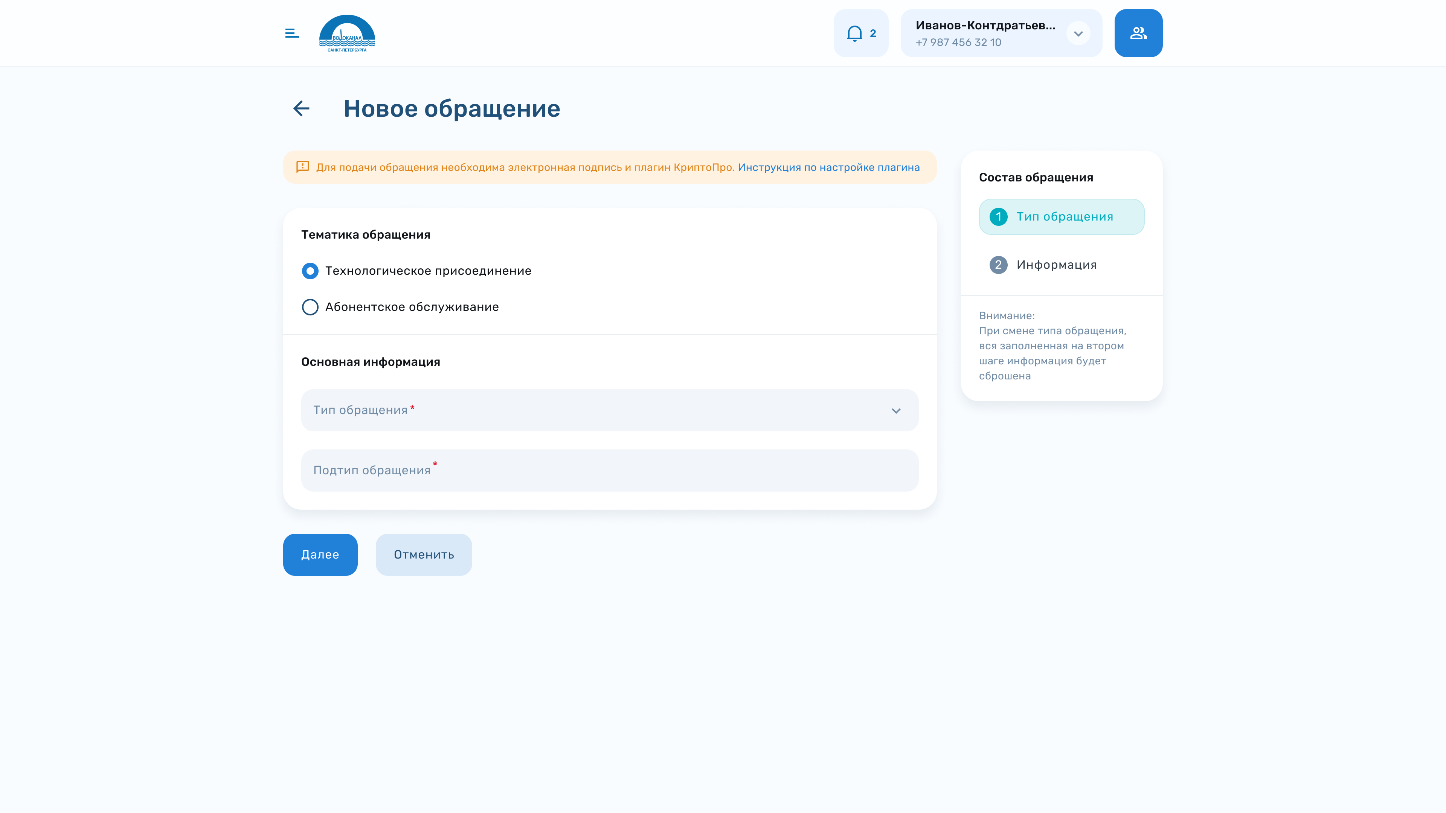1446x813 pixels.
Task: Select Технологическое присоединение radio option
Action: [x=310, y=271]
